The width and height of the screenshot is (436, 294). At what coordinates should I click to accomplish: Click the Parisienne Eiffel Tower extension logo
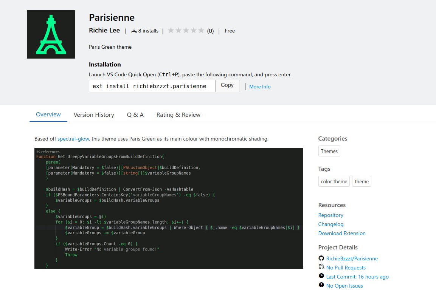[51, 34]
